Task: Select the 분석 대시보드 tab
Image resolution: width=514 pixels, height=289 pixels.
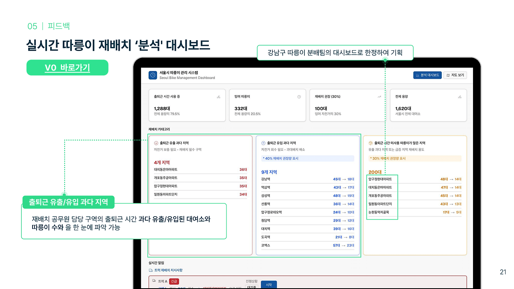Action: tap(428, 75)
